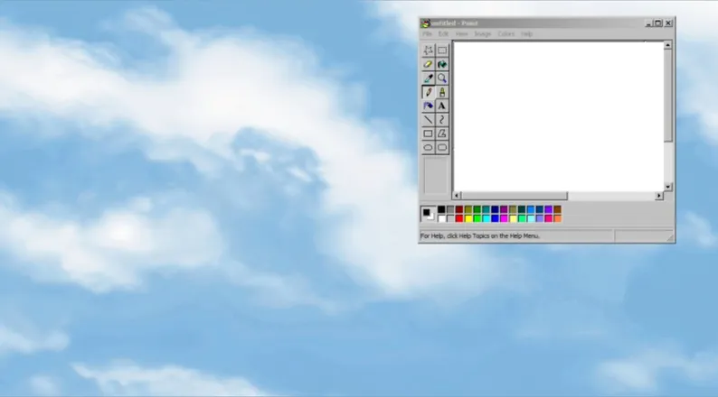Viewport: 718px width, 397px height.
Task: Choose the bright yellow swatch
Action: pos(468,218)
